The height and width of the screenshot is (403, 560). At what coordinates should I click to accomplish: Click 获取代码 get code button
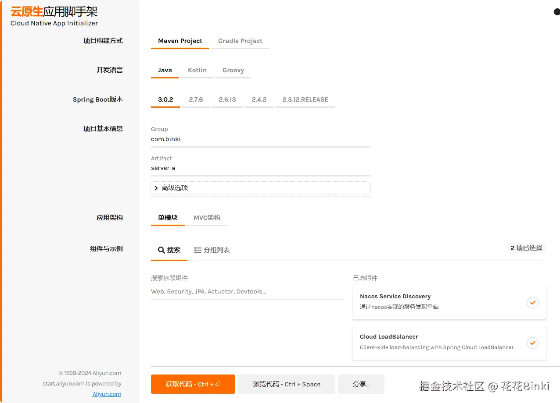(x=193, y=384)
